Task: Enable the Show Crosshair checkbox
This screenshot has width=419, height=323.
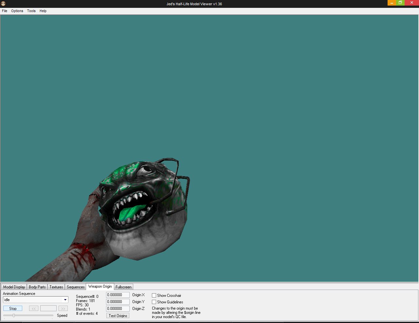Action: coord(154,296)
